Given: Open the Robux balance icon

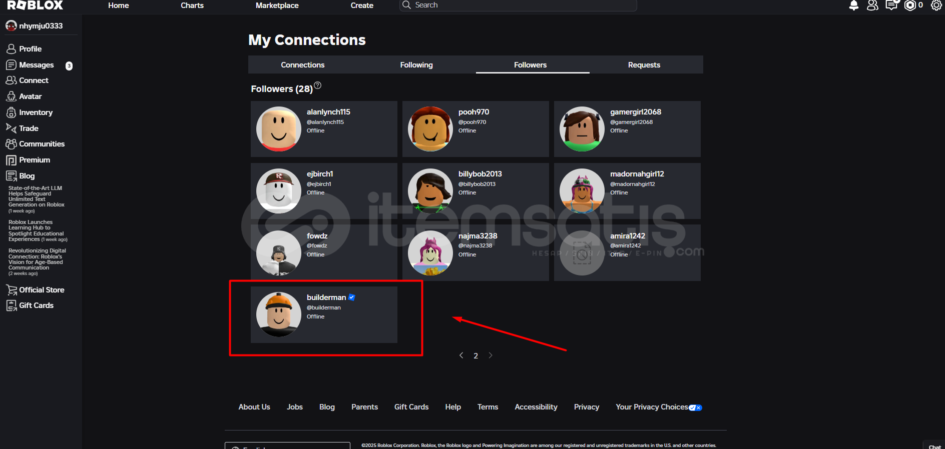Looking at the screenshot, I should pyautogui.click(x=910, y=5).
